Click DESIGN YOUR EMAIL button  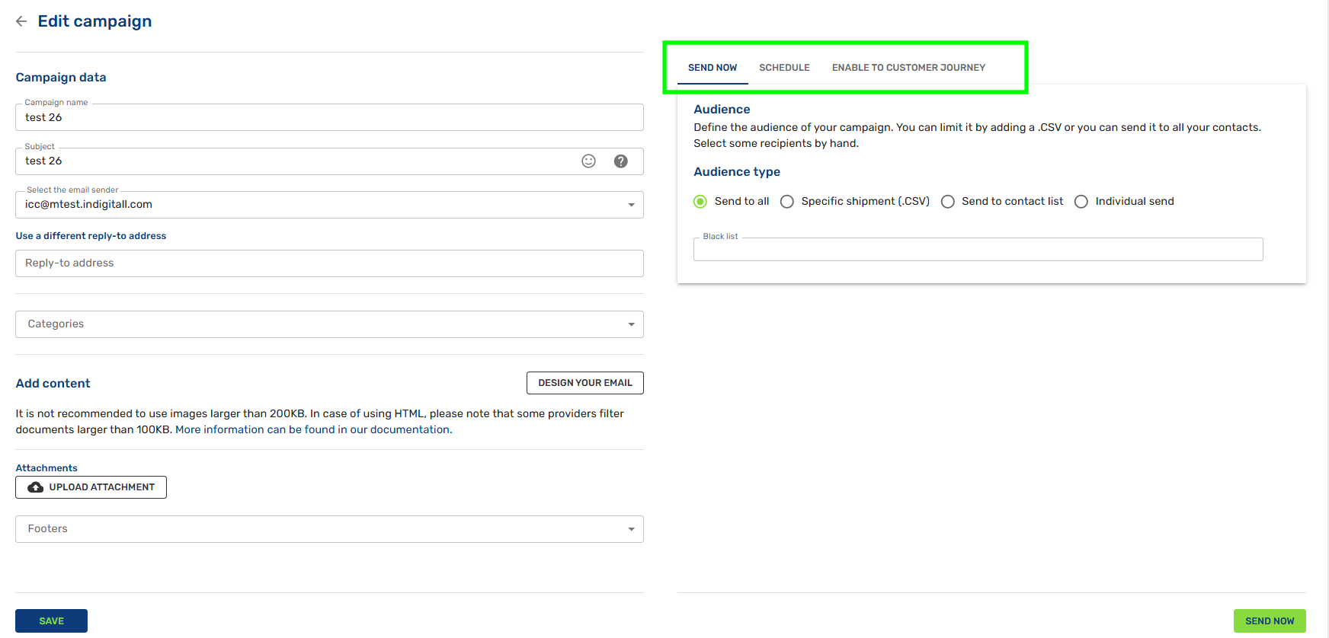(585, 383)
